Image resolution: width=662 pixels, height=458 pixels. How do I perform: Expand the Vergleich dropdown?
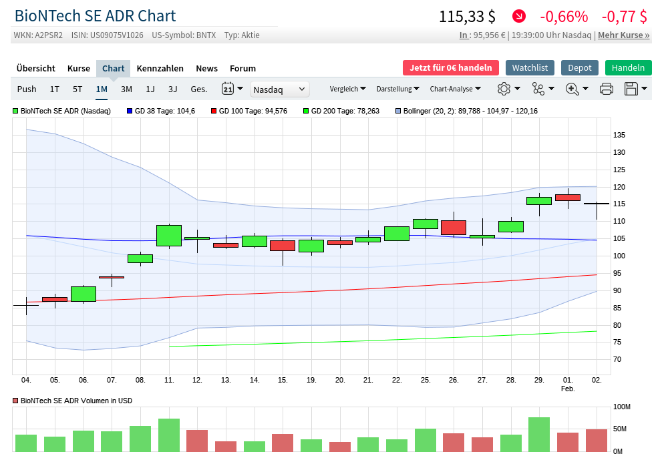coord(347,89)
